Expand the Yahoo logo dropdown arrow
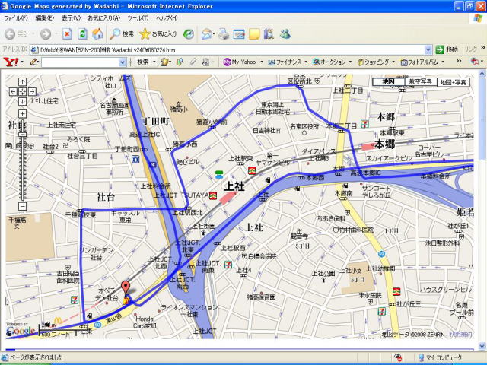Viewport: 487px width, 365px height. 22,62
